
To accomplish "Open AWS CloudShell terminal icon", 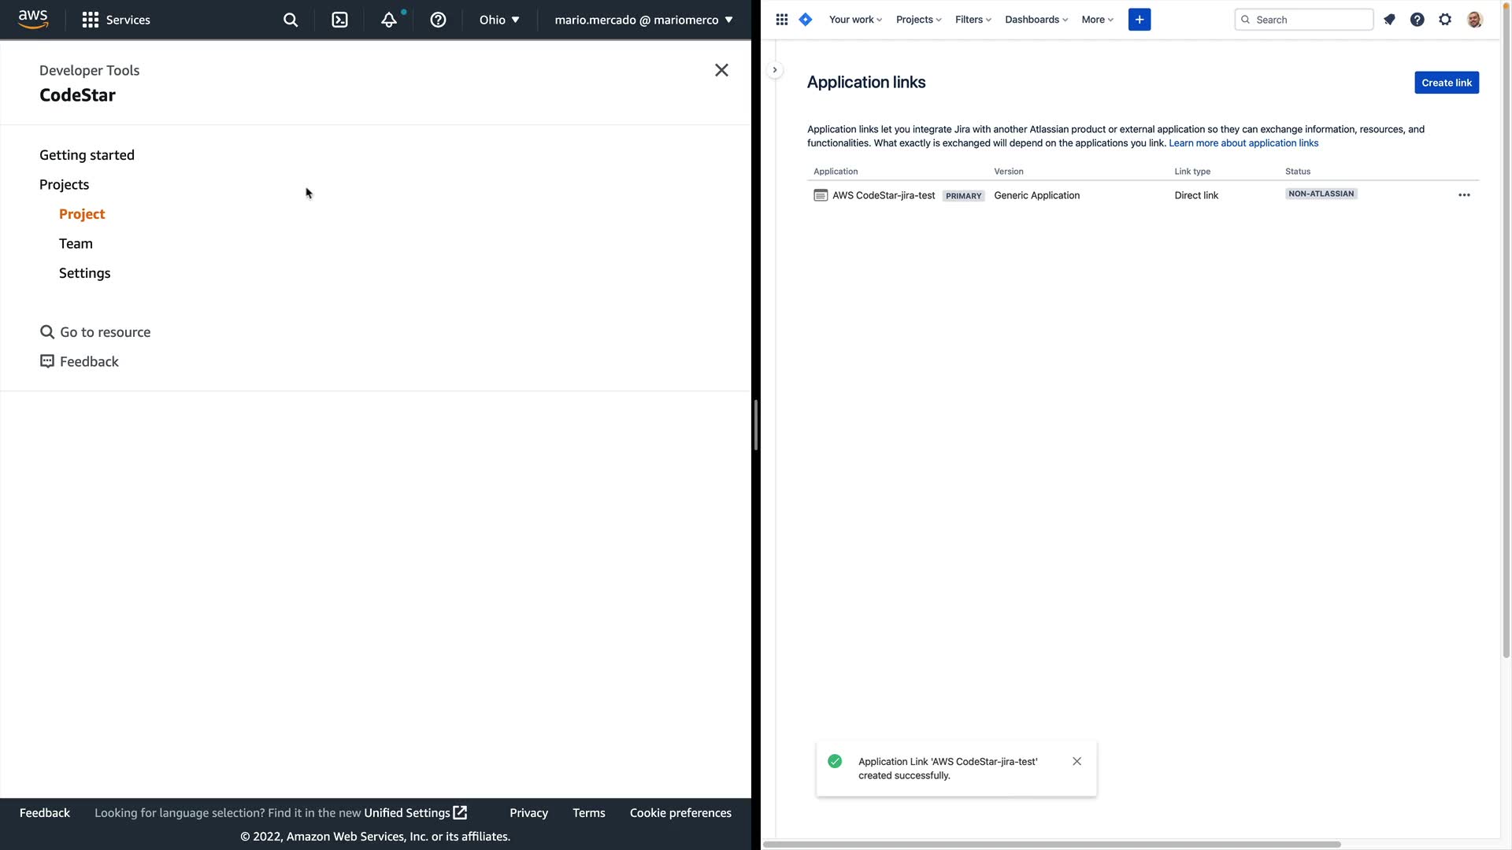I will click(x=339, y=20).
